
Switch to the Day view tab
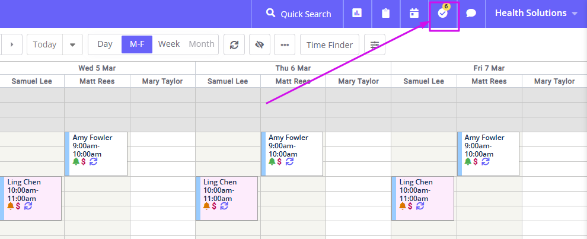point(105,44)
